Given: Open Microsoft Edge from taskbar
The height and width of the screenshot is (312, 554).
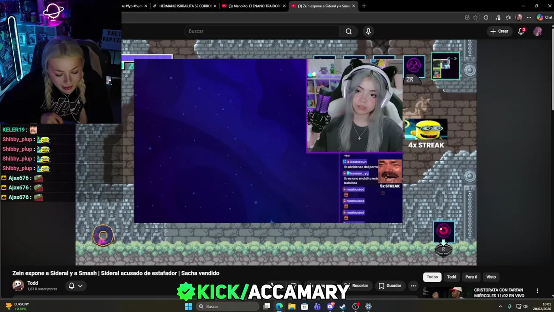Looking at the screenshot, I should pyautogui.click(x=279, y=306).
